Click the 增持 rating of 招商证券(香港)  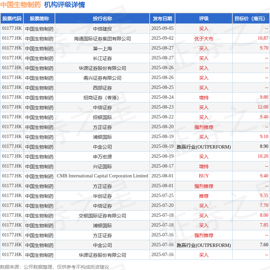(x=204, y=97)
